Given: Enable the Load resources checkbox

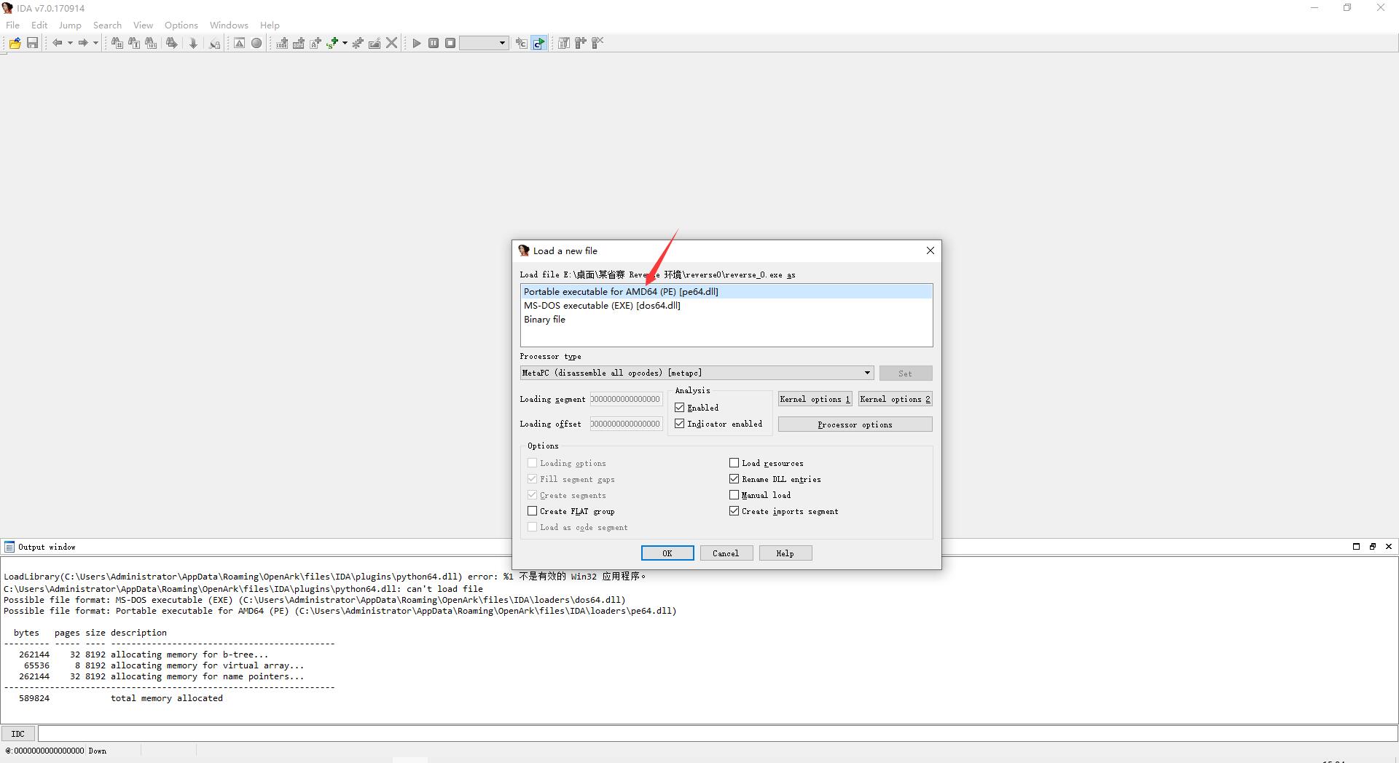Looking at the screenshot, I should click(x=734, y=463).
